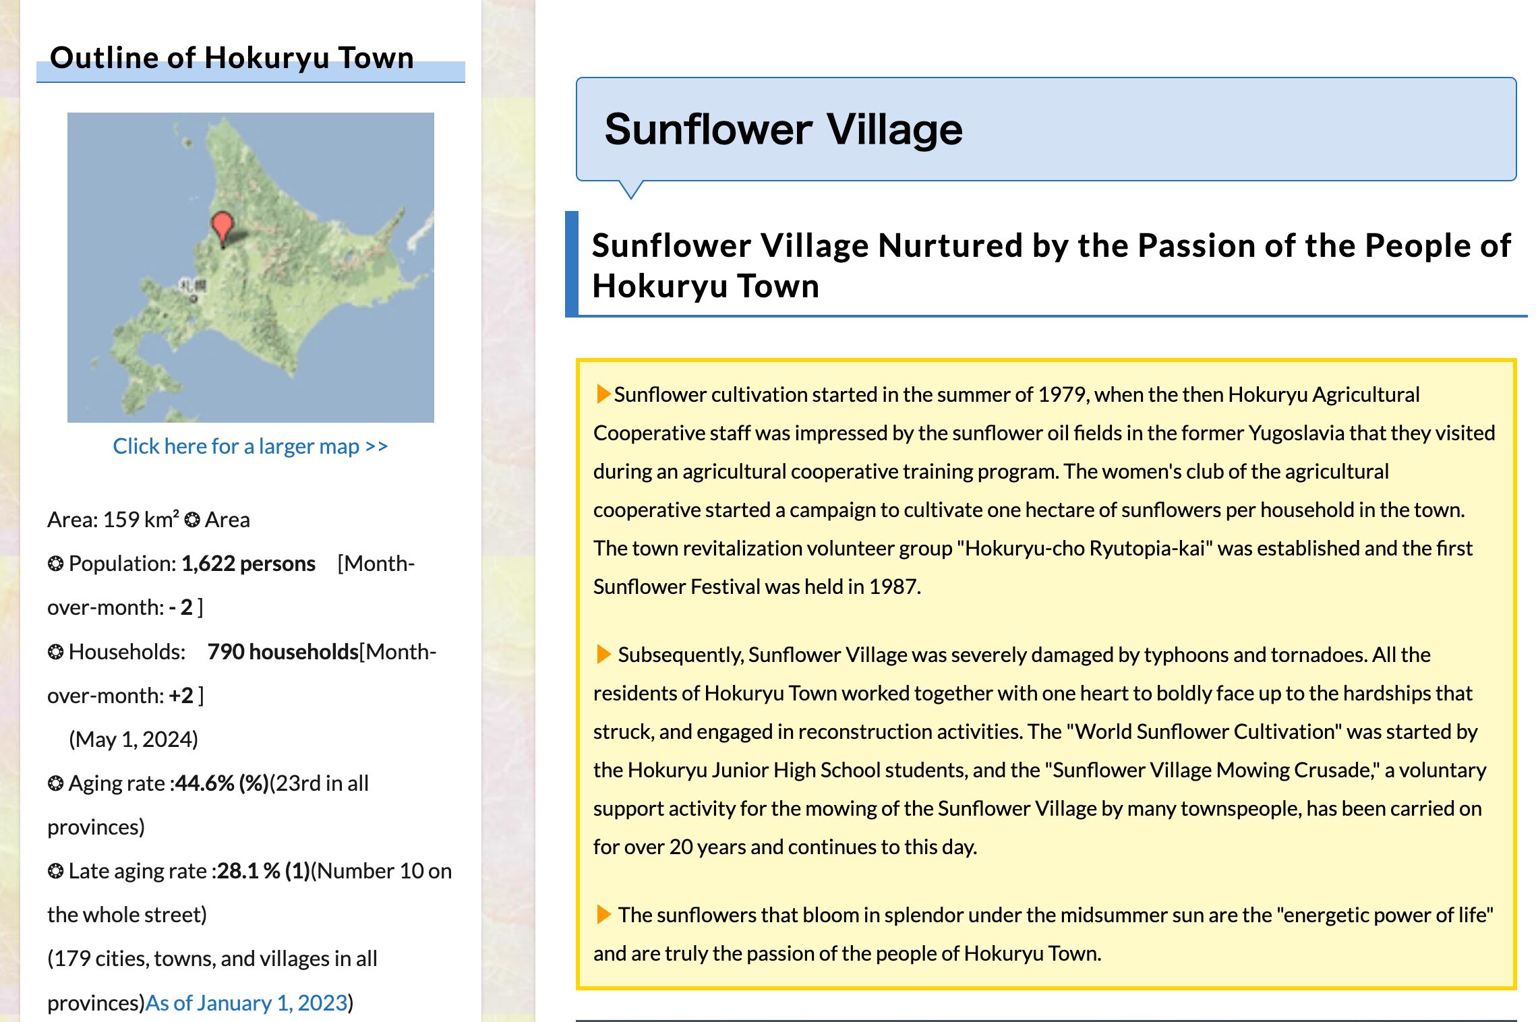The image size is (1536, 1022).
Task: Open the 'As of January 1, 2023' link
Action: [246, 1002]
